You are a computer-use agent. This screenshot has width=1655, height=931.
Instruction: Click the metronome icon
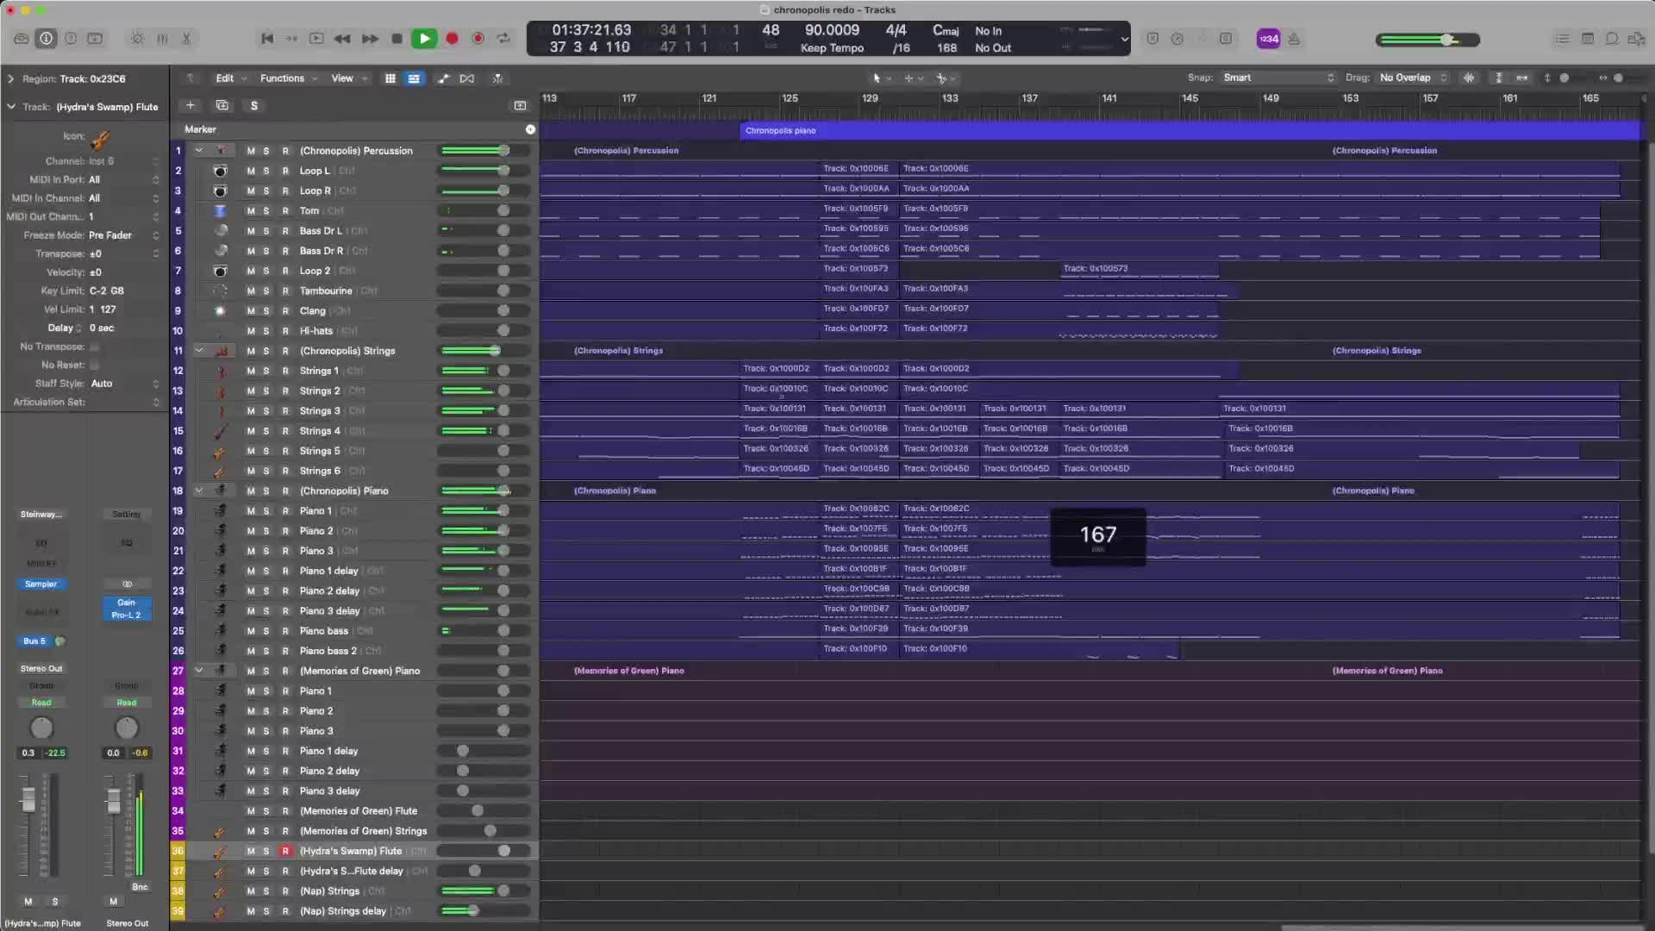1294,39
